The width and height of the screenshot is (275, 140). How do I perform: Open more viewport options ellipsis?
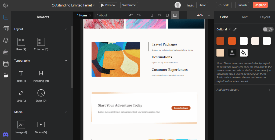pos(183,15)
